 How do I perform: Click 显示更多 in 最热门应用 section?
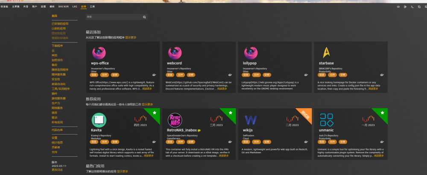coord(123,172)
